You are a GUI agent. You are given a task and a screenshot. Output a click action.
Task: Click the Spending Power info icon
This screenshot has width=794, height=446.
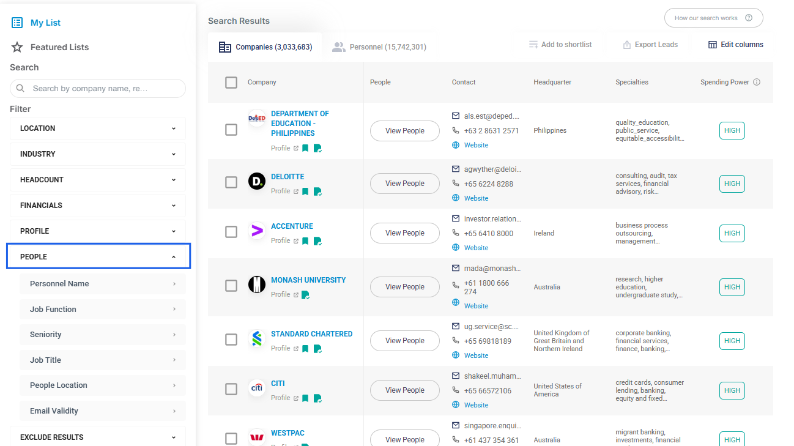[757, 82]
